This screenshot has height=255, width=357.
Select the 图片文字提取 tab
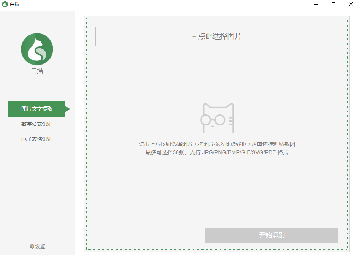pos(37,109)
